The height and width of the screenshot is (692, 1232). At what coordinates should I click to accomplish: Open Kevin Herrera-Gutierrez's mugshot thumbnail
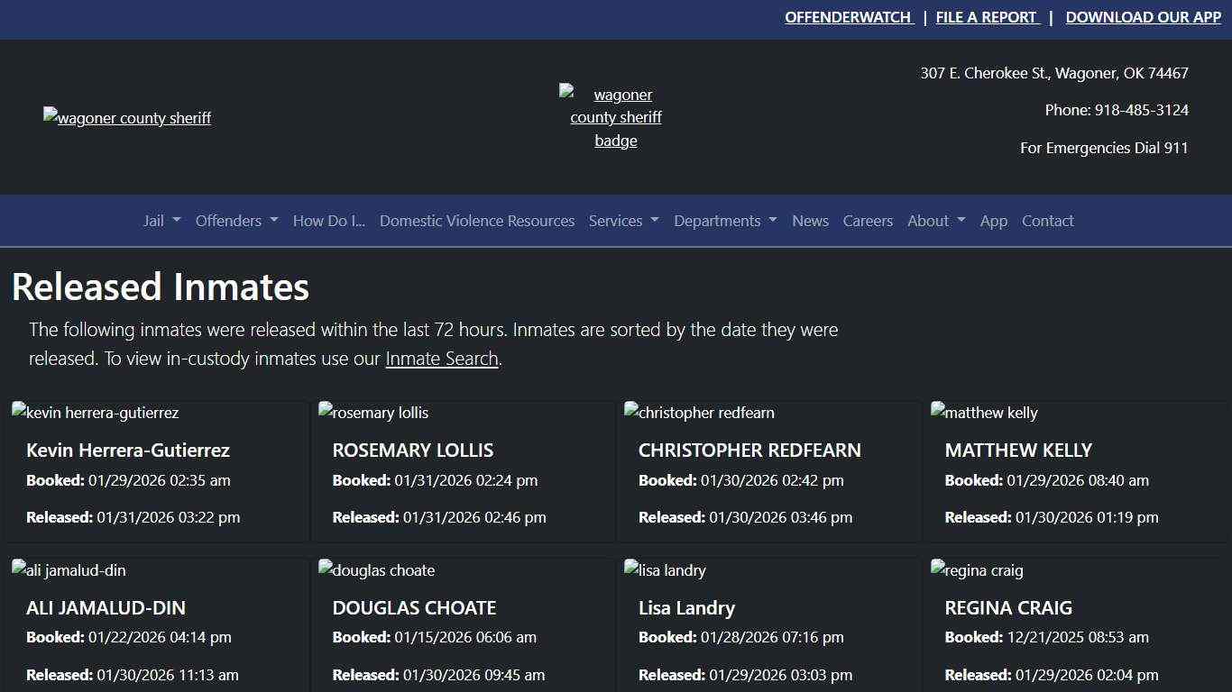[x=96, y=413]
